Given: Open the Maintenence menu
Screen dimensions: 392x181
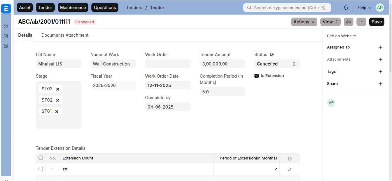Looking at the screenshot, I should coord(73,8).
